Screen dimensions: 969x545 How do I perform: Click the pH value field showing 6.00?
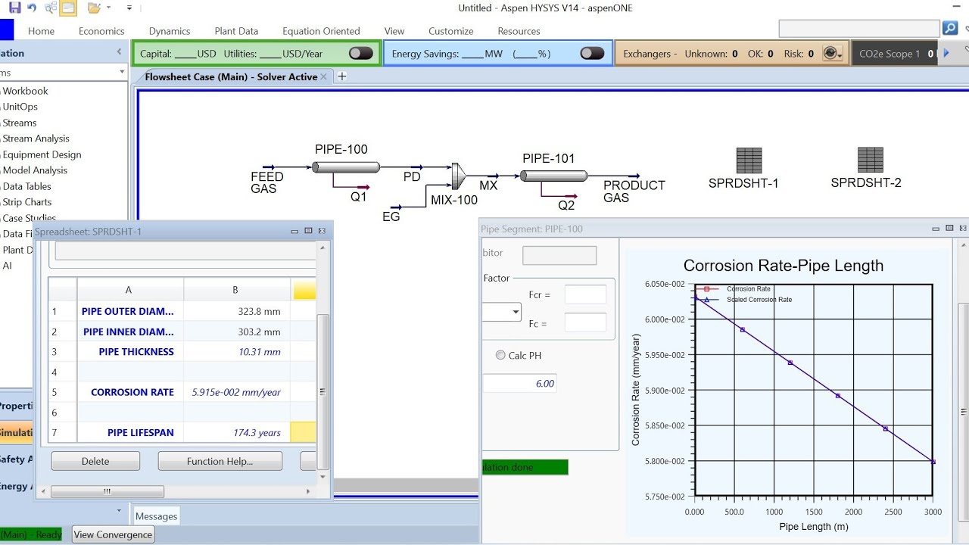520,384
